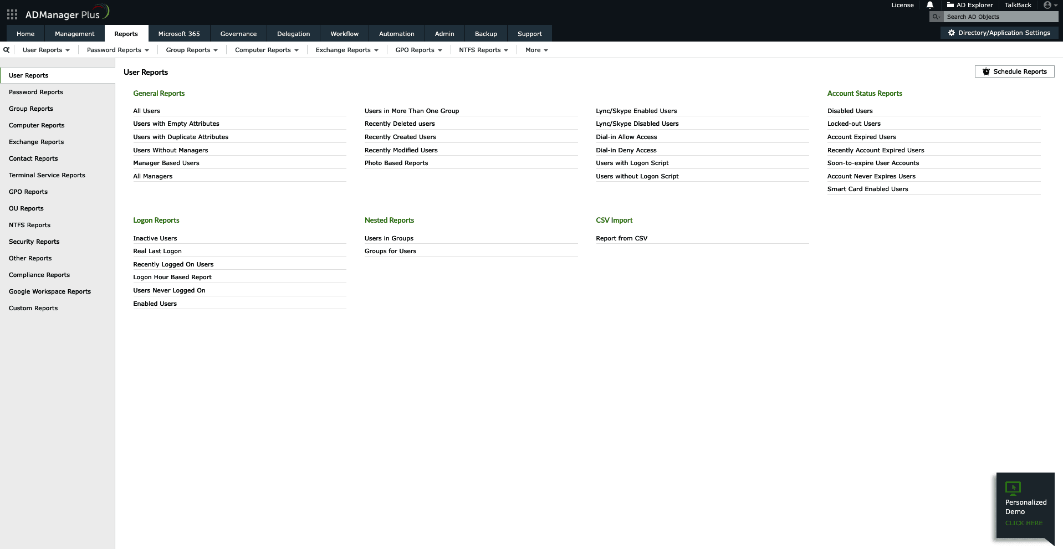Image resolution: width=1063 pixels, height=549 pixels.
Task: Open the GPO Reports dropdown menu
Action: point(418,50)
